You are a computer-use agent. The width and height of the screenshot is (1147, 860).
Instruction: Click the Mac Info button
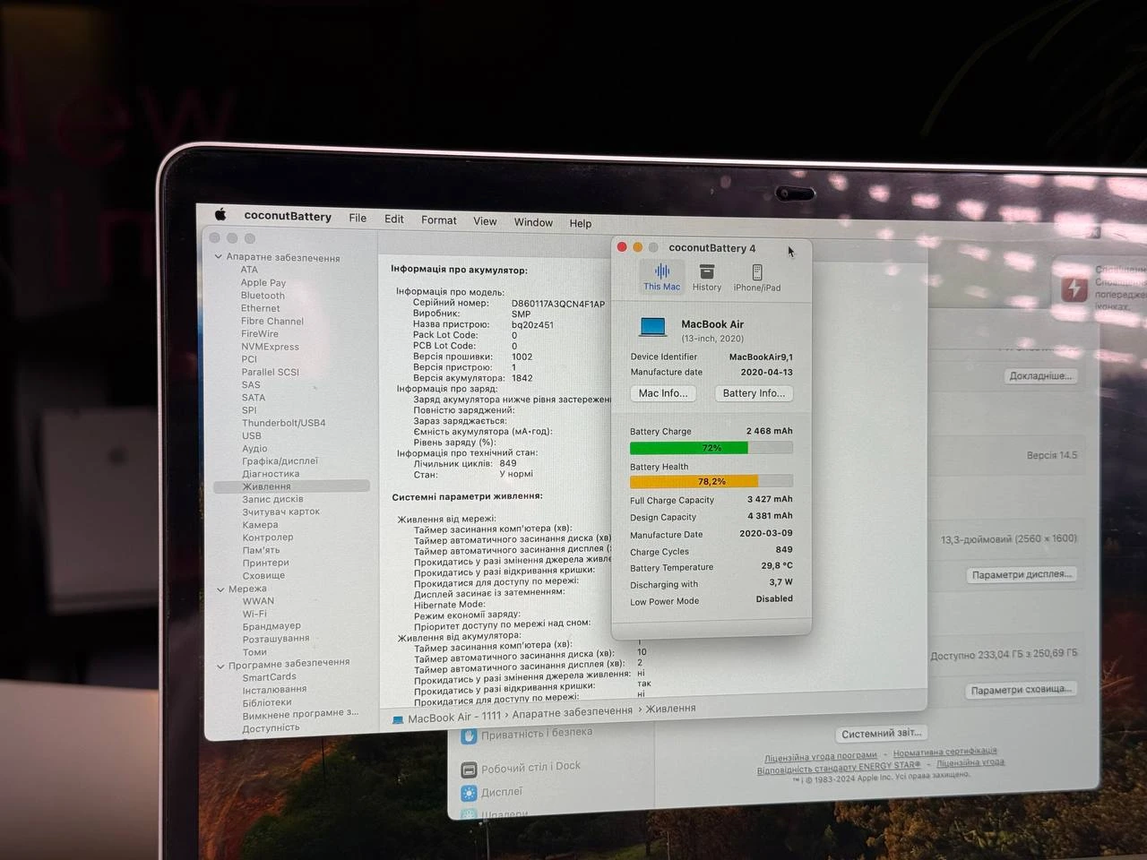tap(662, 393)
